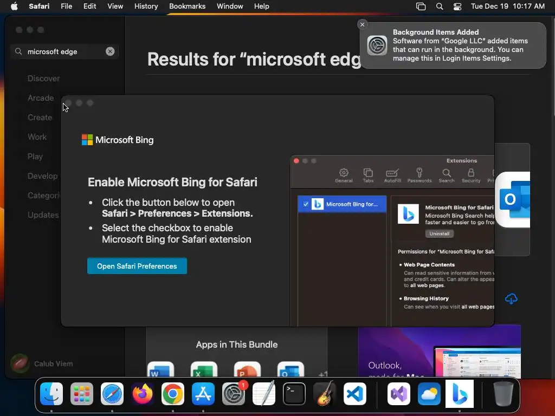Open Spotlight search in menu bar
The width and height of the screenshot is (555, 416).
439,6
